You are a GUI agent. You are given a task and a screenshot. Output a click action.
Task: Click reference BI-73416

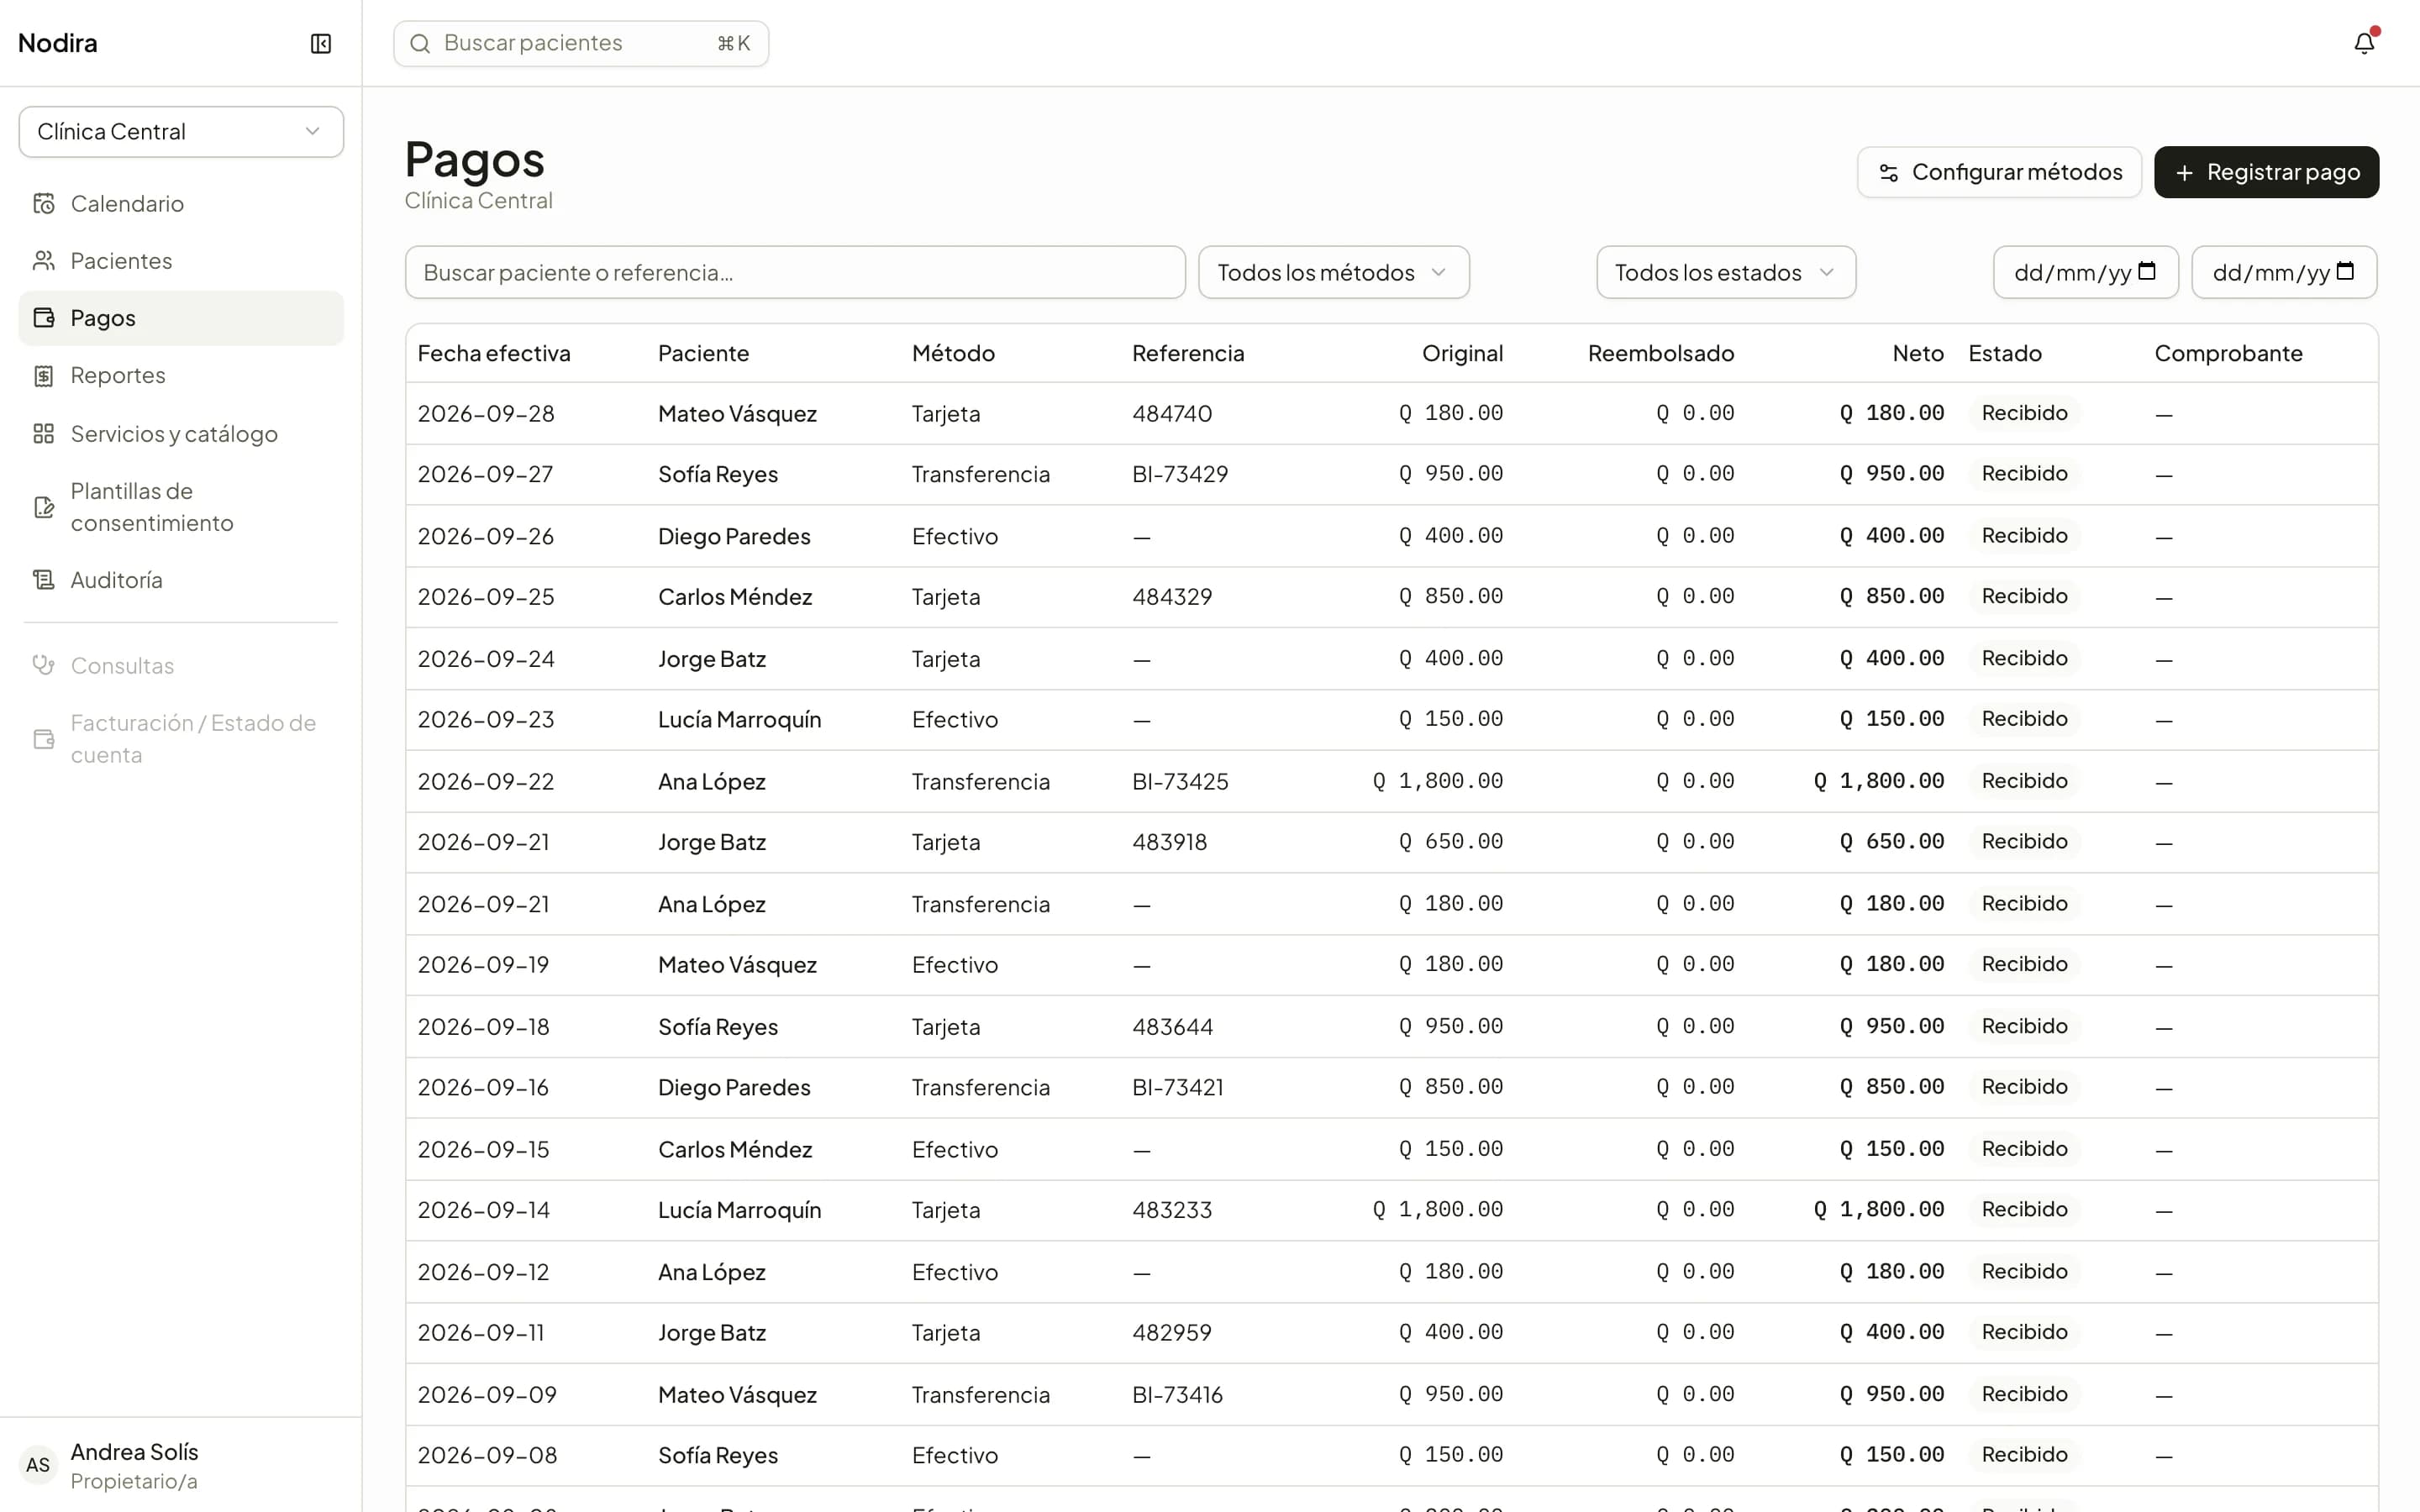1177,1394
